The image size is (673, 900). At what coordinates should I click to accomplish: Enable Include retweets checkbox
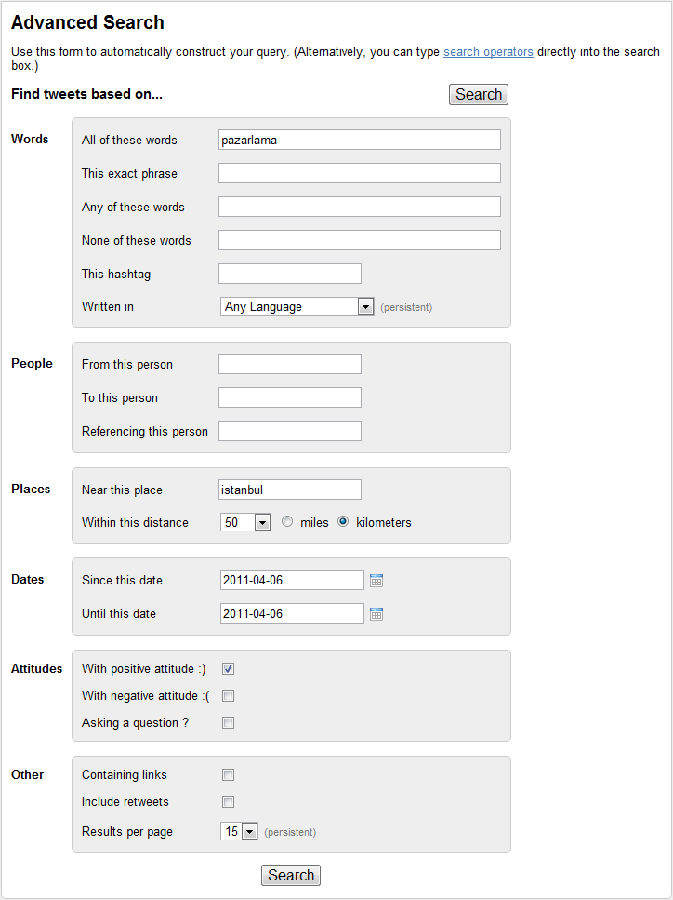coord(228,802)
